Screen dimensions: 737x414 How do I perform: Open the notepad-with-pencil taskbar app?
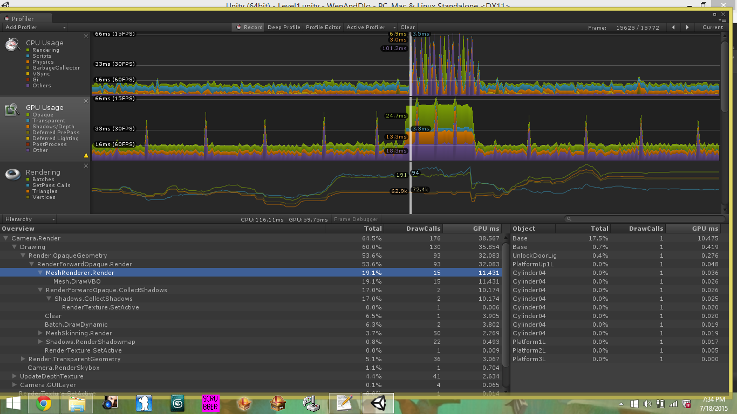[344, 403]
